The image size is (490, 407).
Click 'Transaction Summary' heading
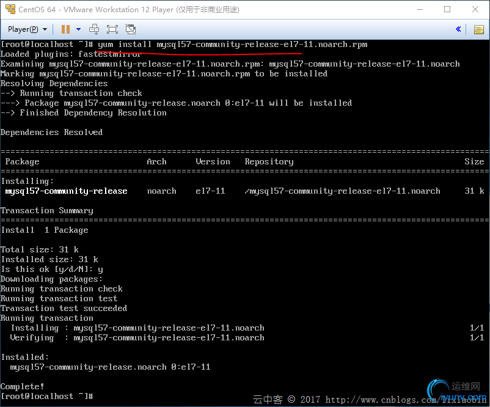click(47, 211)
